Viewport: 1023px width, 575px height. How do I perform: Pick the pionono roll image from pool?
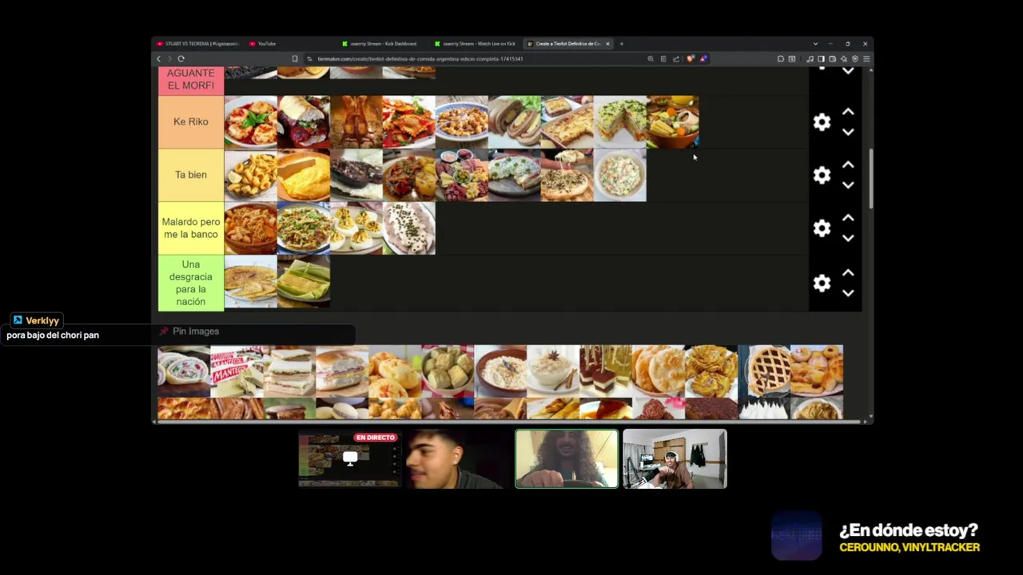184,371
